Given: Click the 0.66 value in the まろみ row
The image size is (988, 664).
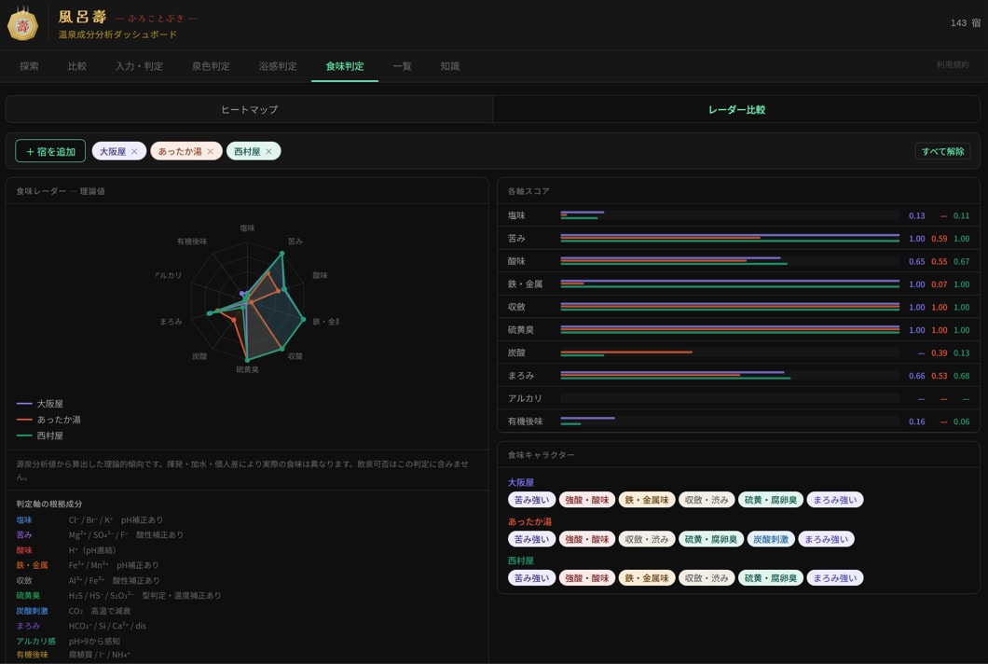Looking at the screenshot, I should (917, 376).
